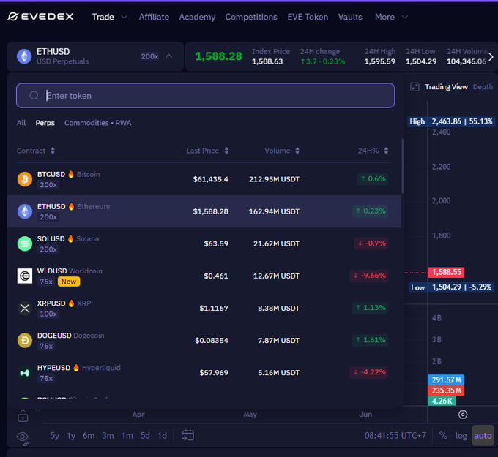Focus the Enter token search field
Viewport: 498px width, 457px height.
click(x=206, y=96)
